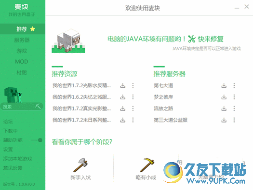This screenshot has width=253, height=190.
Task: Open more options for 流放之路 server
Action: point(234,109)
